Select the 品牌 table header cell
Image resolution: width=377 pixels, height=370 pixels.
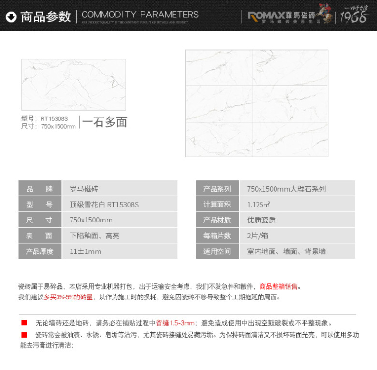[40, 189]
